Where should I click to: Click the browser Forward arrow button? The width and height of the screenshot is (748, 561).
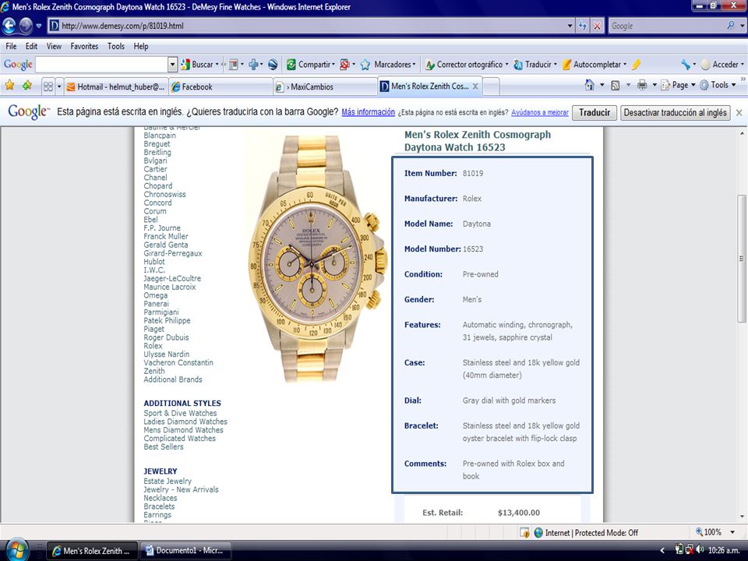pos(25,26)
